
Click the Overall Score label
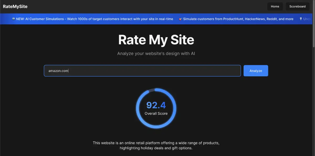pyautogui.click(x=156, y=113)
